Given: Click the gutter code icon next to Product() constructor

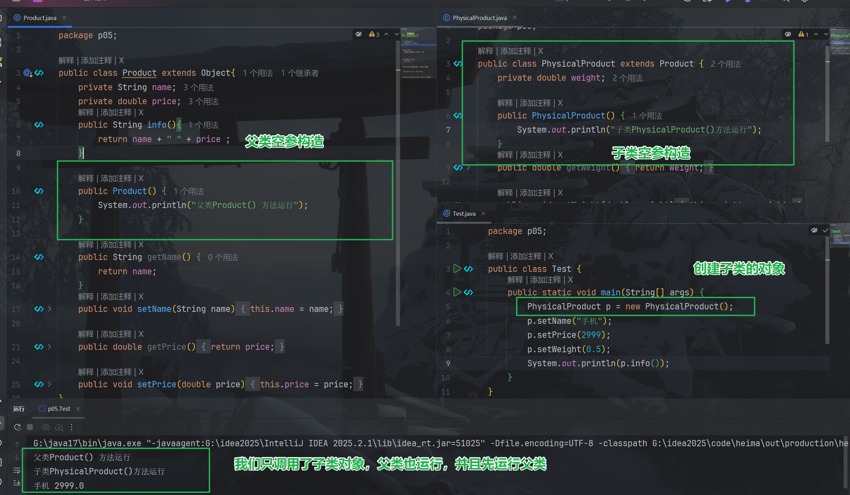Looking at the screenshot, I should point(39,191).
